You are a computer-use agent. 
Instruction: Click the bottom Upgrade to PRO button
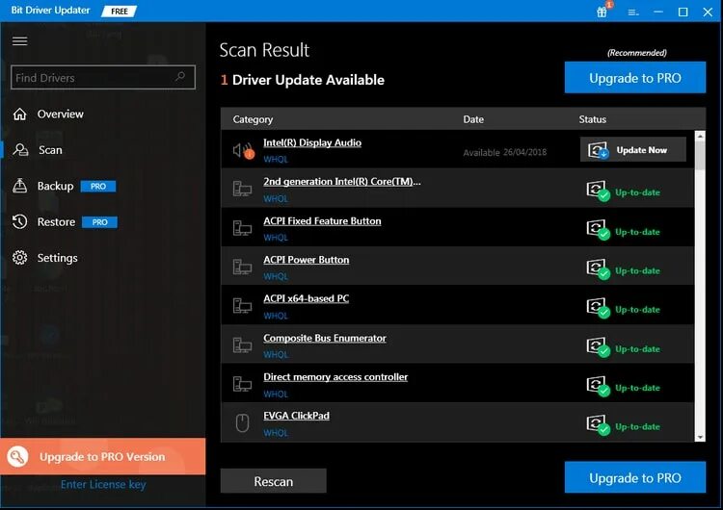tap(635, 478)
